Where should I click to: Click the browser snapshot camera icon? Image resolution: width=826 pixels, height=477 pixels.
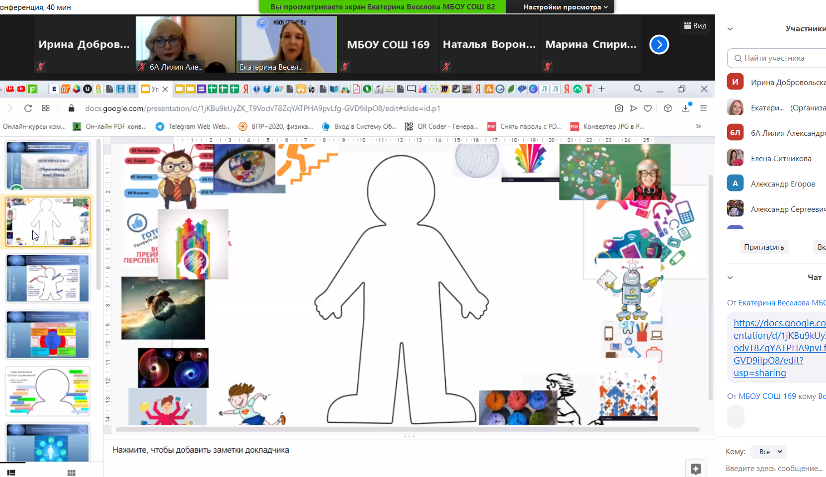619,108
